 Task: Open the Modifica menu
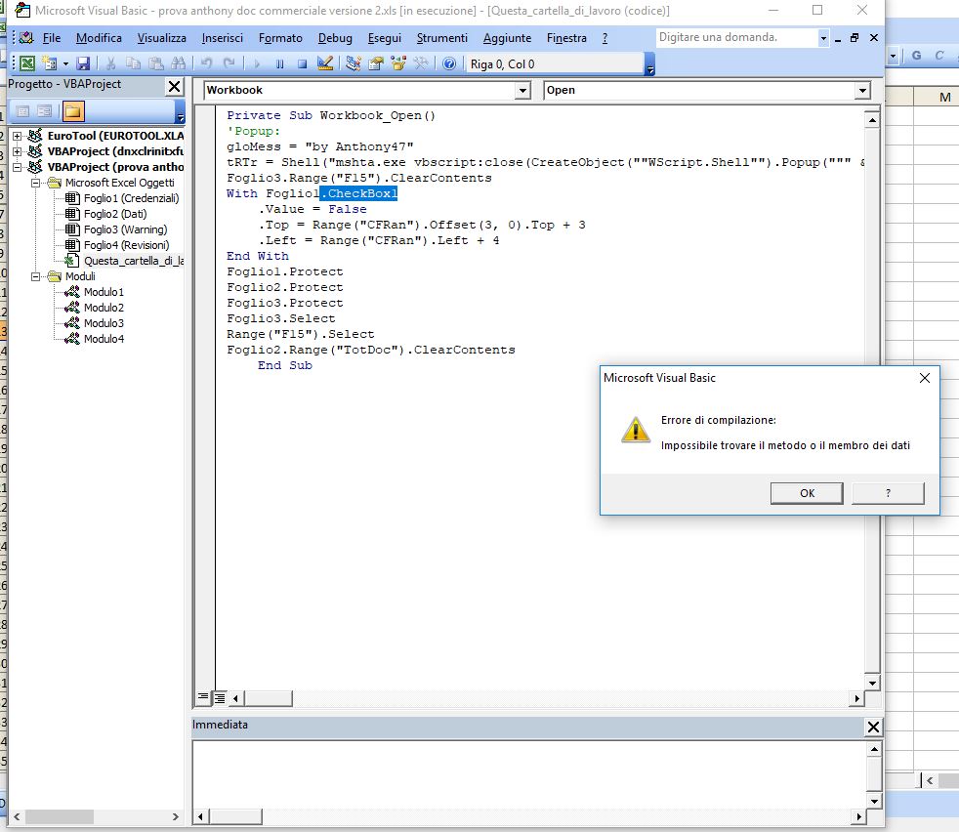(99, 38)
